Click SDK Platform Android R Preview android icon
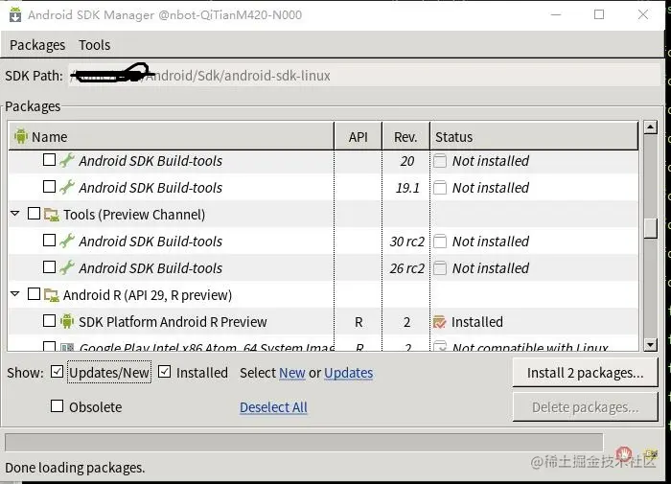This screenshot has width=671, height=484. point(67,321)
